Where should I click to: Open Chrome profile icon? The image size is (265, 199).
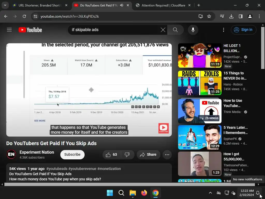pyautogui.click(x=250, y=16)
